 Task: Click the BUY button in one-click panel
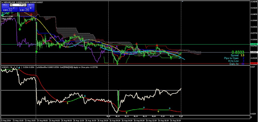(x=30, y=5)
